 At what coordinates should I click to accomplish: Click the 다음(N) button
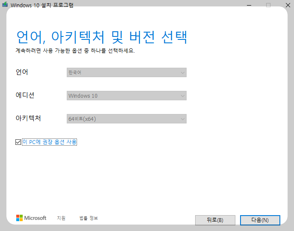(260, 220)
